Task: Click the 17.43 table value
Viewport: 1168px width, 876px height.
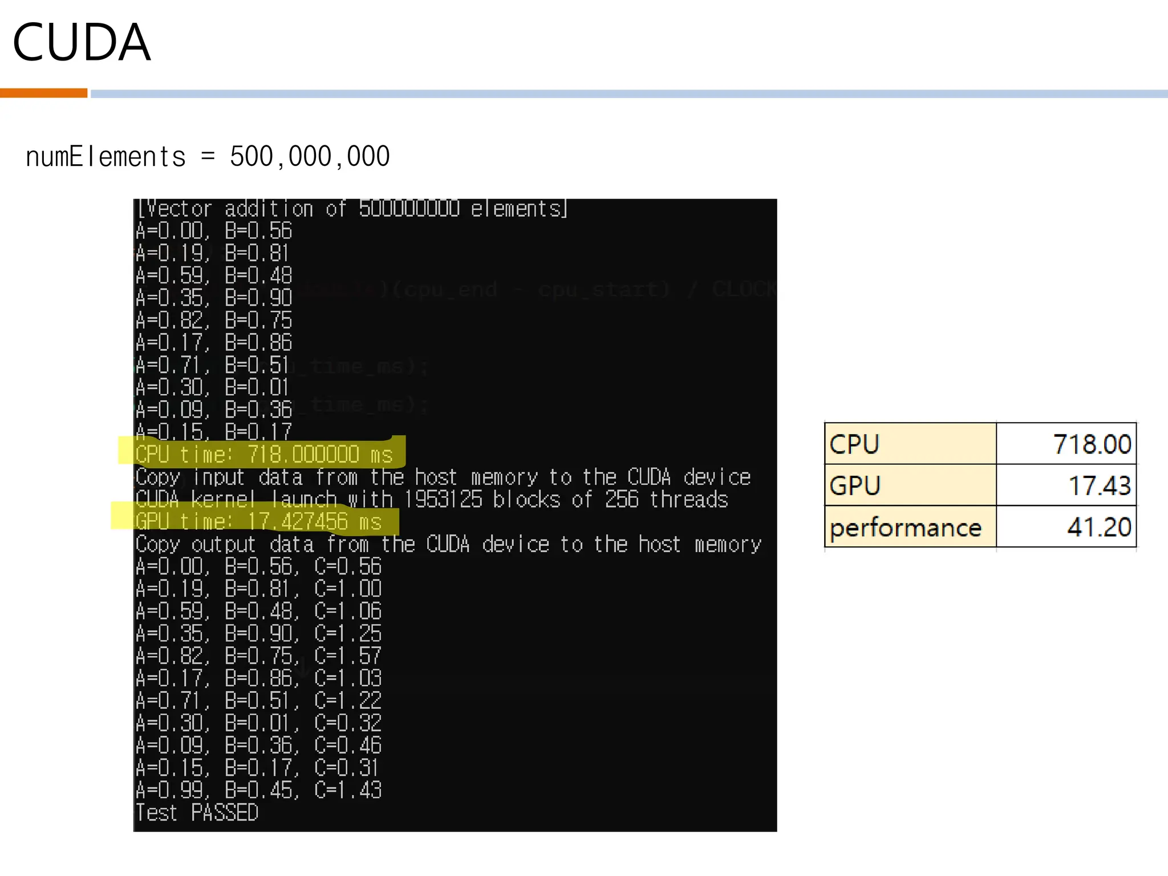Action: 1098,485
